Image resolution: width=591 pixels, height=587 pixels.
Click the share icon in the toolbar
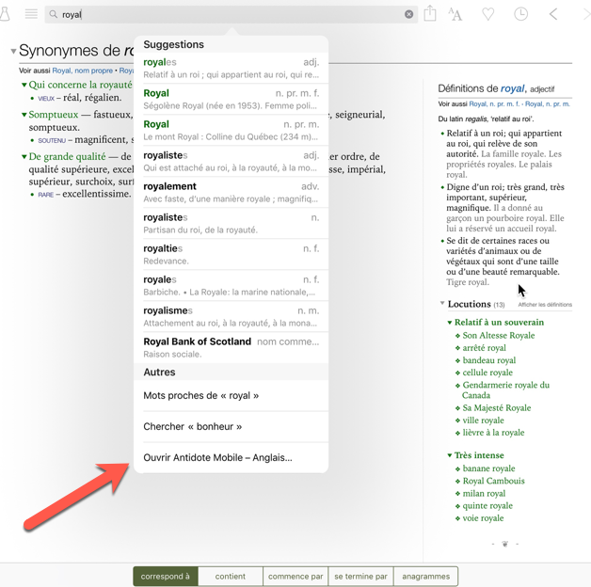[x=430, y=14]
